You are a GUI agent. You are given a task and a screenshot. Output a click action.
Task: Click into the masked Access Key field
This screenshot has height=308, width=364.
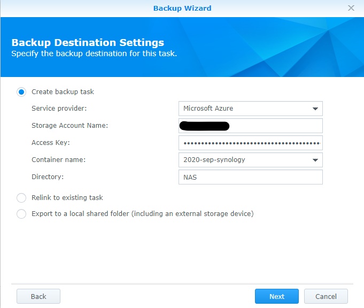coord(250,143)
